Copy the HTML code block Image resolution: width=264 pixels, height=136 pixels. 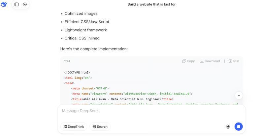pos(188,61)
